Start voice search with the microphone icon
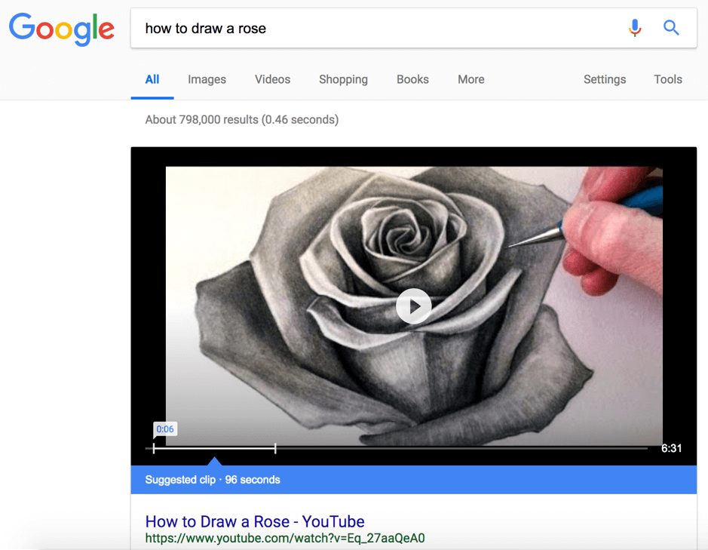 635,29
